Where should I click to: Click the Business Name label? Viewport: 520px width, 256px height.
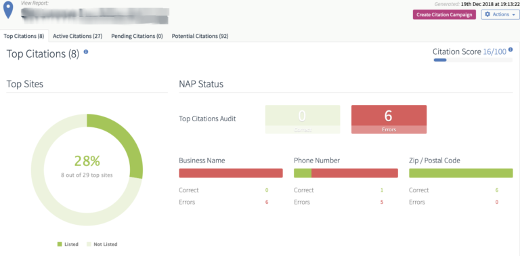point(202,161)
